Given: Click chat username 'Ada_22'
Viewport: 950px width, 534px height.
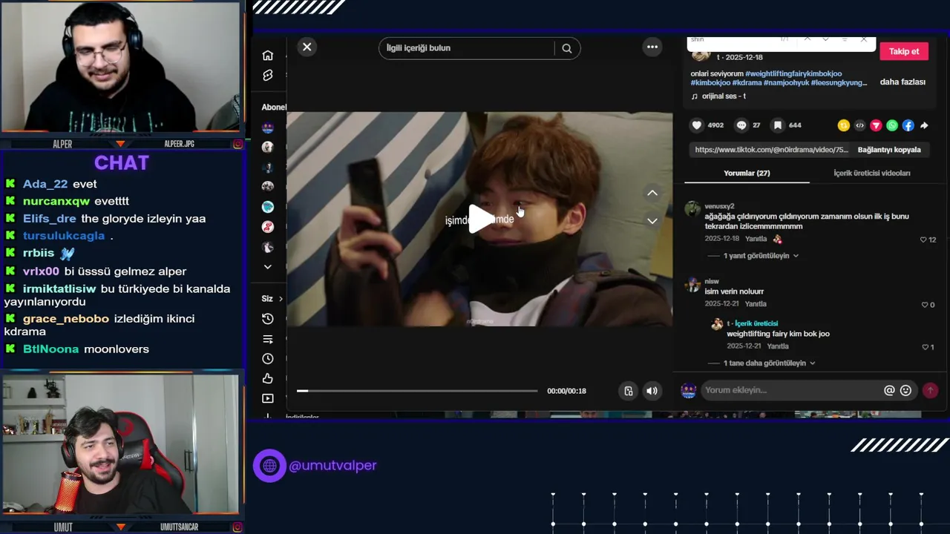Looking at the screenshot, I should 45,184.
